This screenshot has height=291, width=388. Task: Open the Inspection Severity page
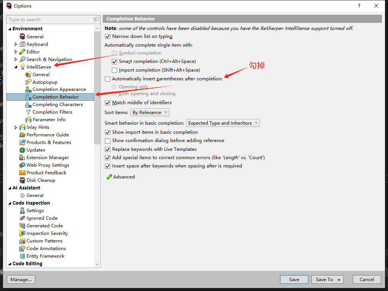coord(47,233)
